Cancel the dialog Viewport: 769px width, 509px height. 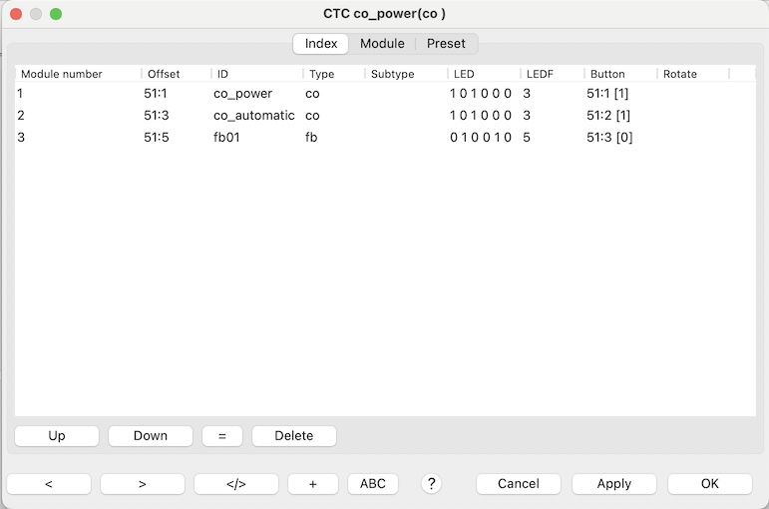tap(518, 483)
